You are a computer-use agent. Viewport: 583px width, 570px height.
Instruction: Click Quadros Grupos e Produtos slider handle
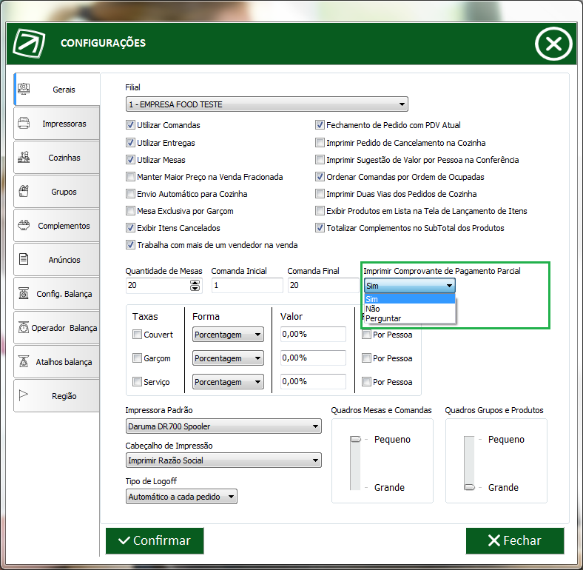[470, 487]
